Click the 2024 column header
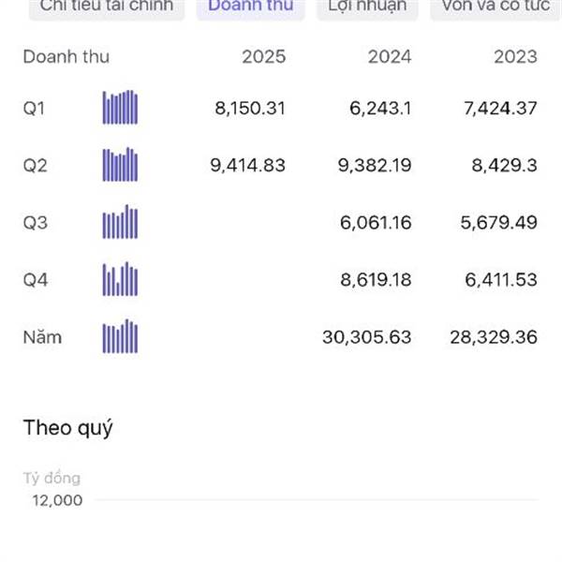Viewport: 562px width, 562px height. click(389, 56)
